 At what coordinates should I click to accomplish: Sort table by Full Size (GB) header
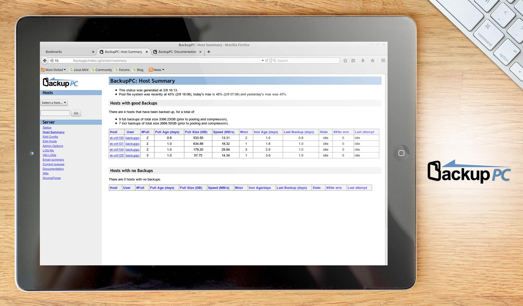tap(196, 132)
